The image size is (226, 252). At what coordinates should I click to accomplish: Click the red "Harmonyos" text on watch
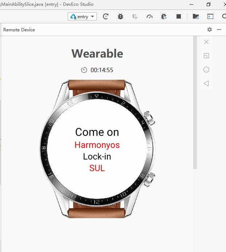[x=97, y=145]
